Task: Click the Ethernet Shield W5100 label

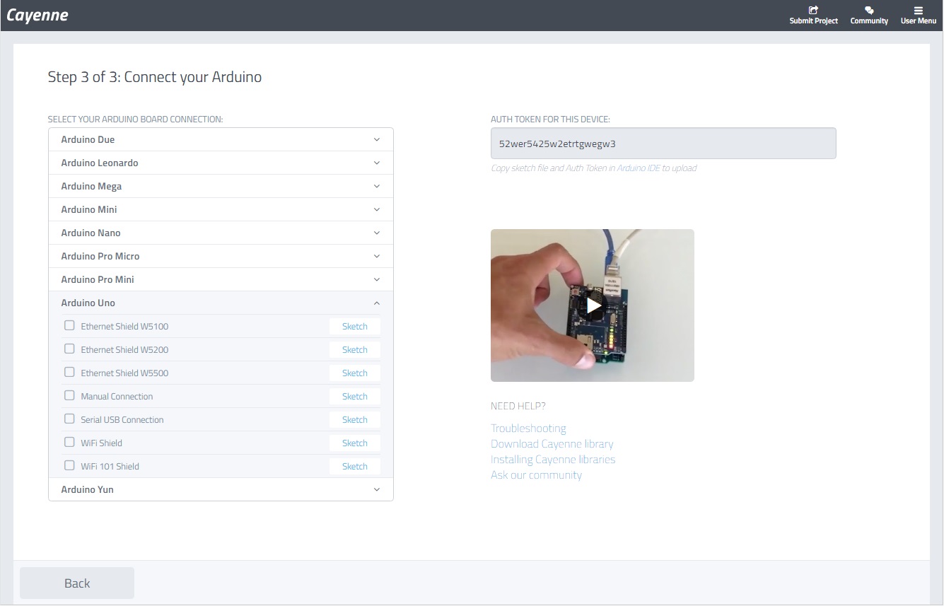Action: tap(124, 326)
